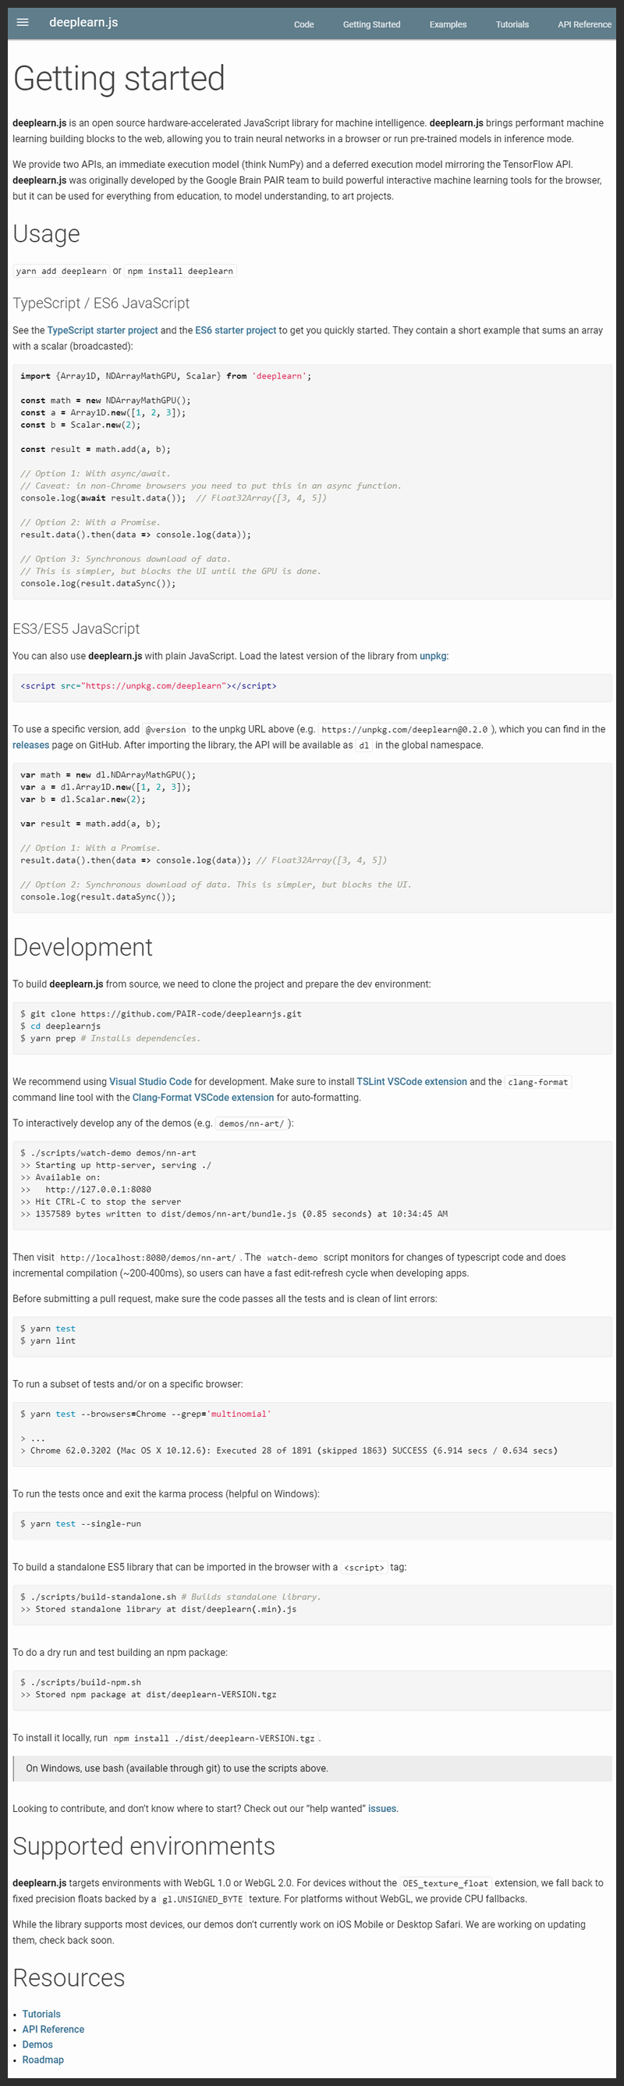Viewport: 624px width, 2086px height.
Task: Open the Code nav item
Action: (x=303, y=24)
